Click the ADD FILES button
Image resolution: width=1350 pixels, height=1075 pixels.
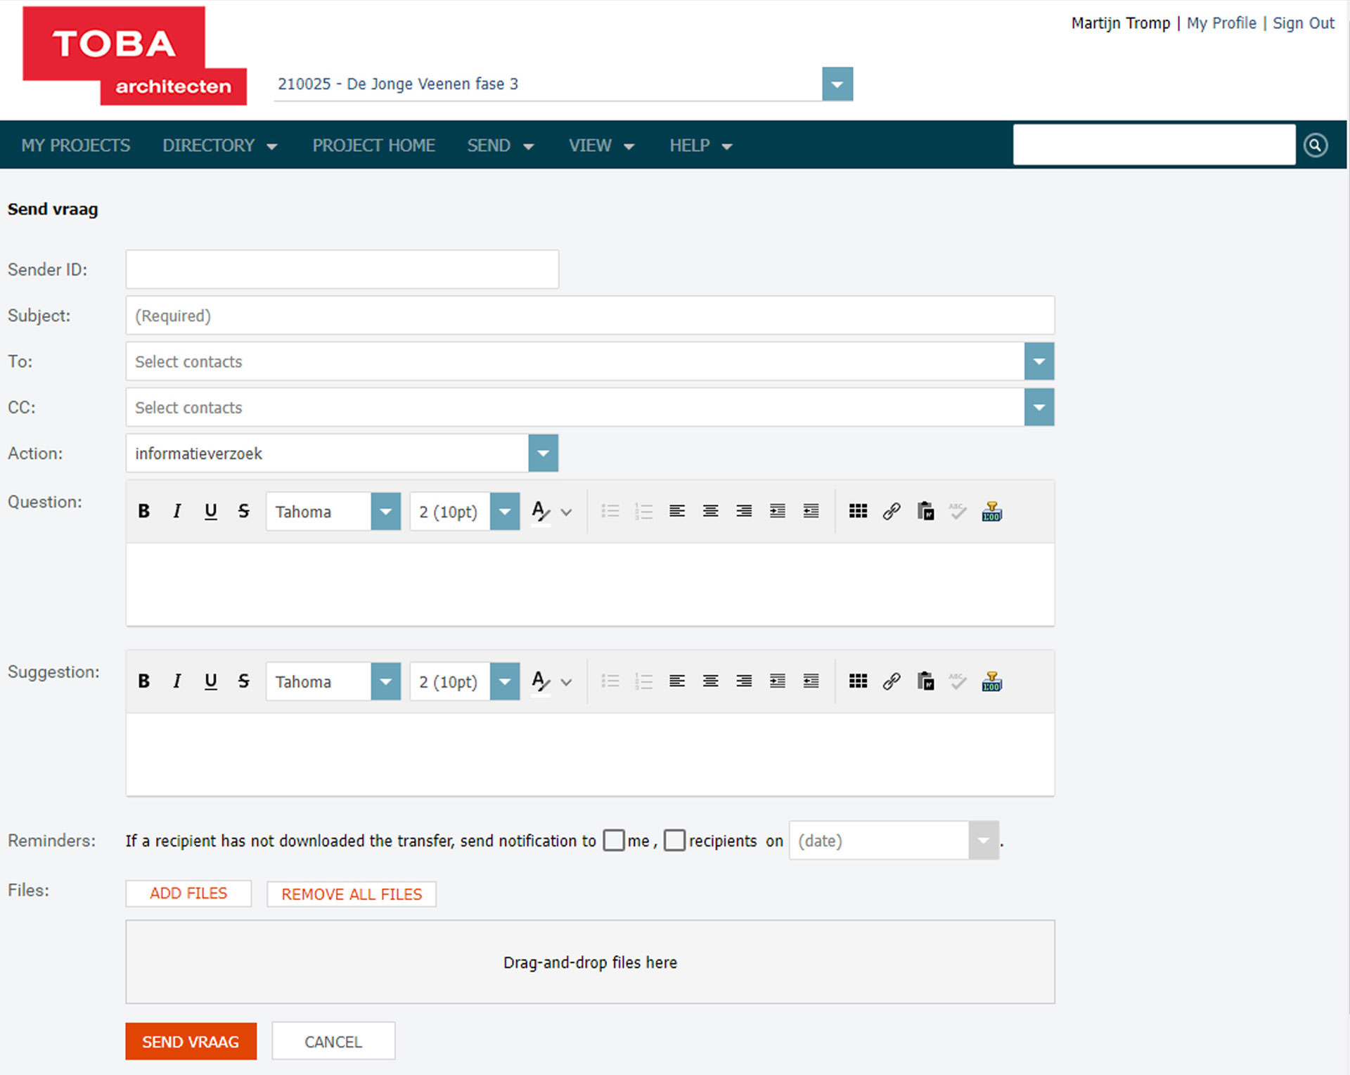[188, 893]
